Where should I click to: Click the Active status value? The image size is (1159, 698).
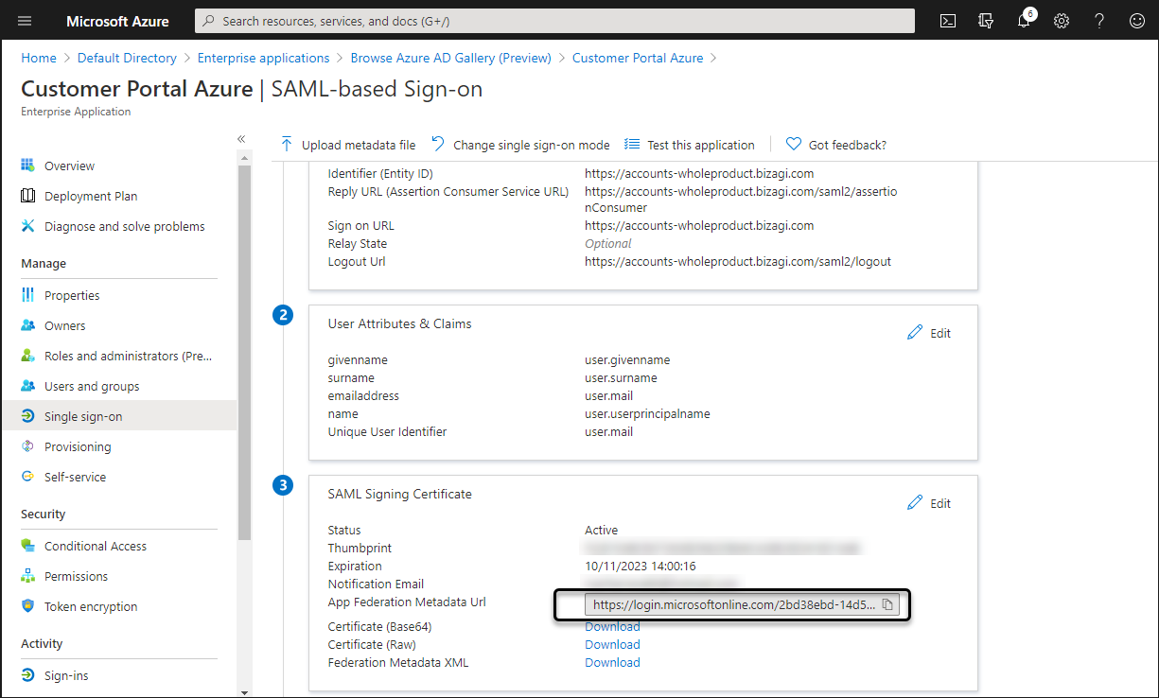pos(602,530)
